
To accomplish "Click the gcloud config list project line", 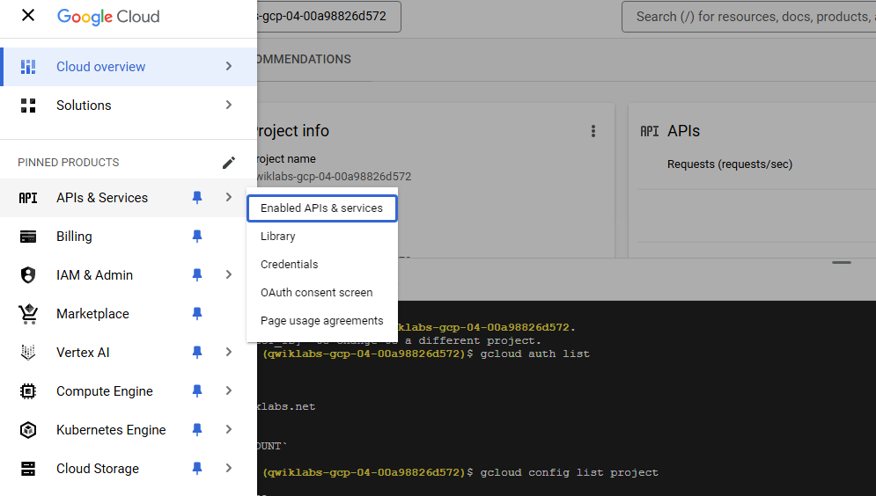I will [570, 472].
